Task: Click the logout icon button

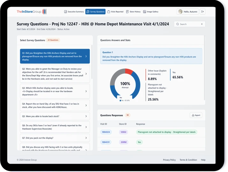Action: point(202,11)
